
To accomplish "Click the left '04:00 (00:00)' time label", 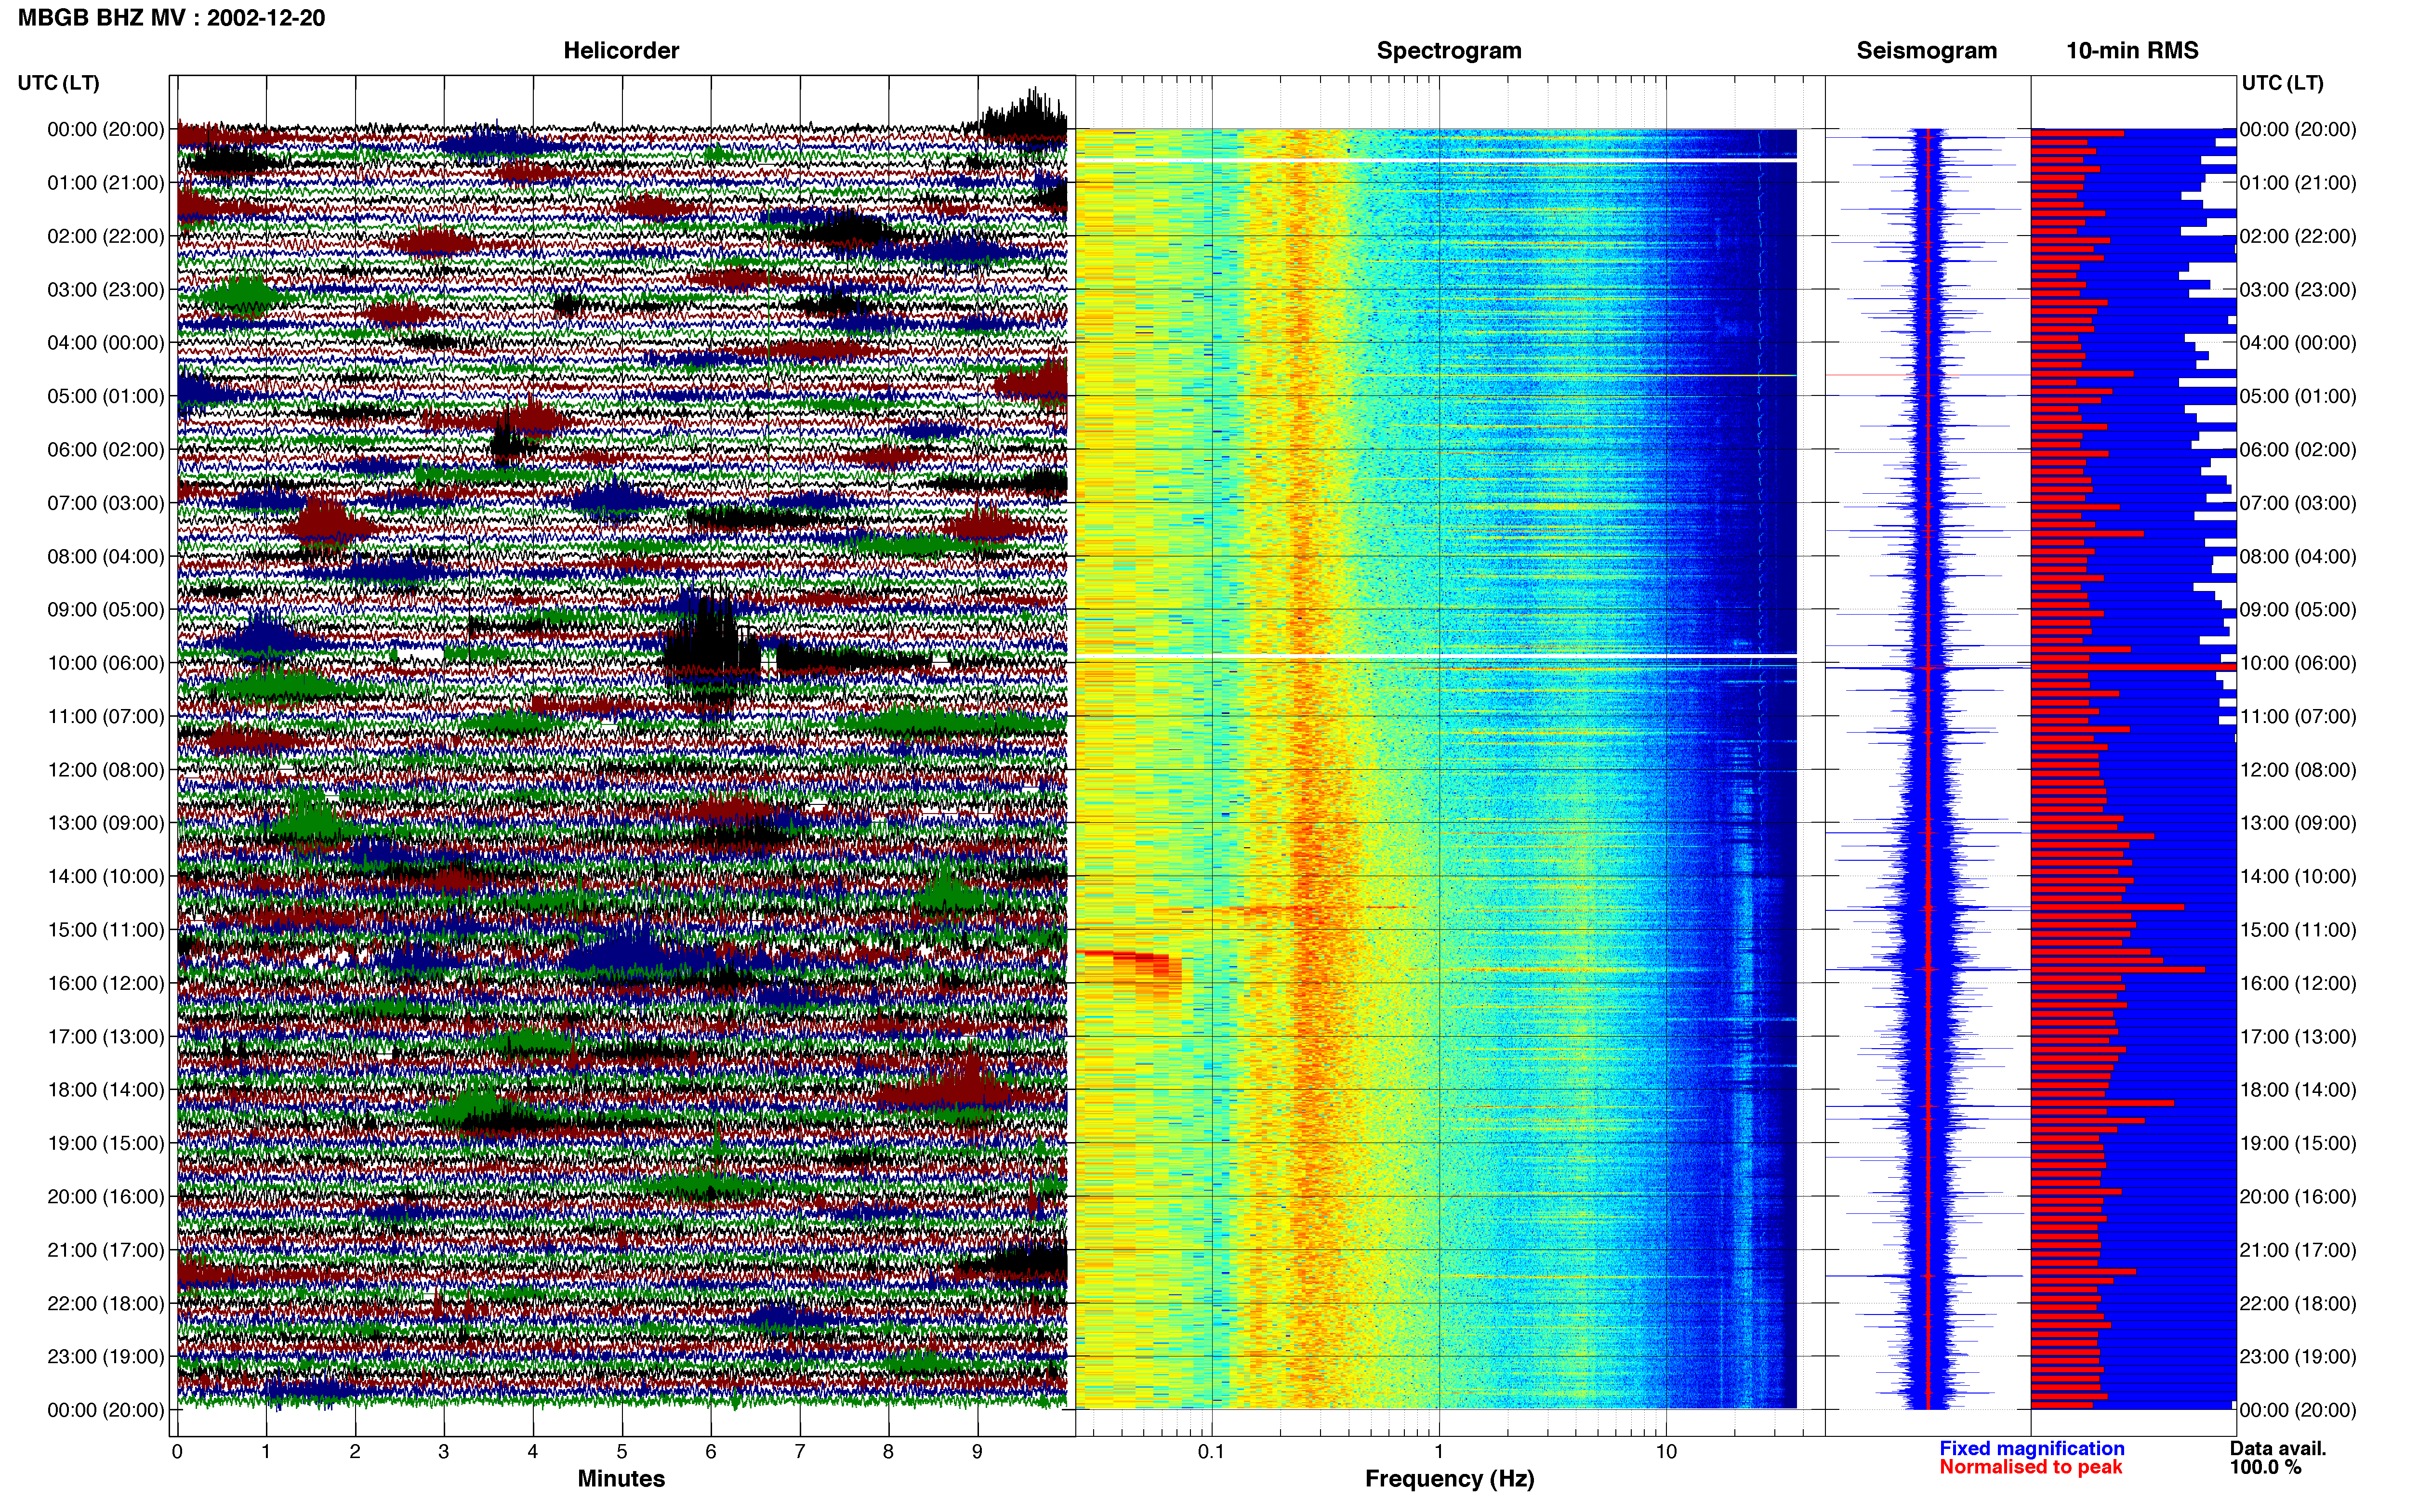I will (106, 343).
